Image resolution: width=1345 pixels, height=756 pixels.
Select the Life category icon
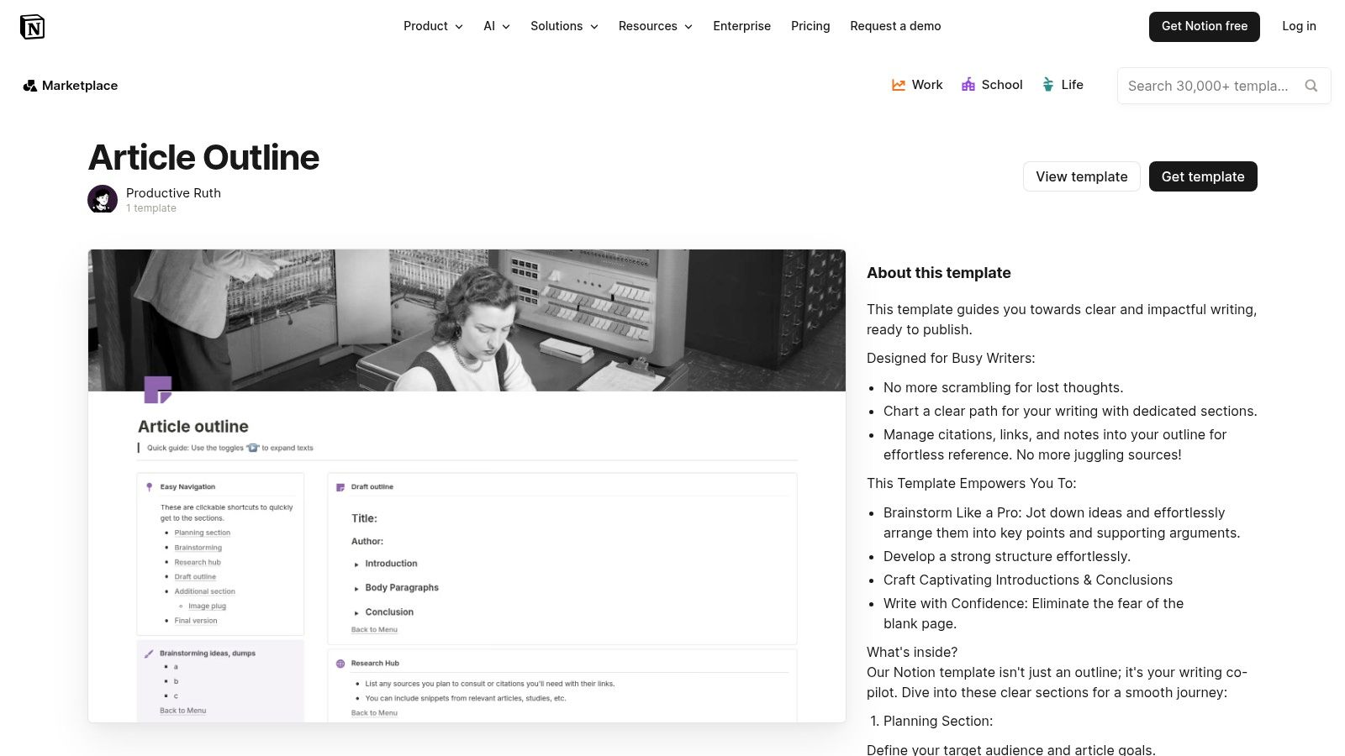pos(1047,85)
